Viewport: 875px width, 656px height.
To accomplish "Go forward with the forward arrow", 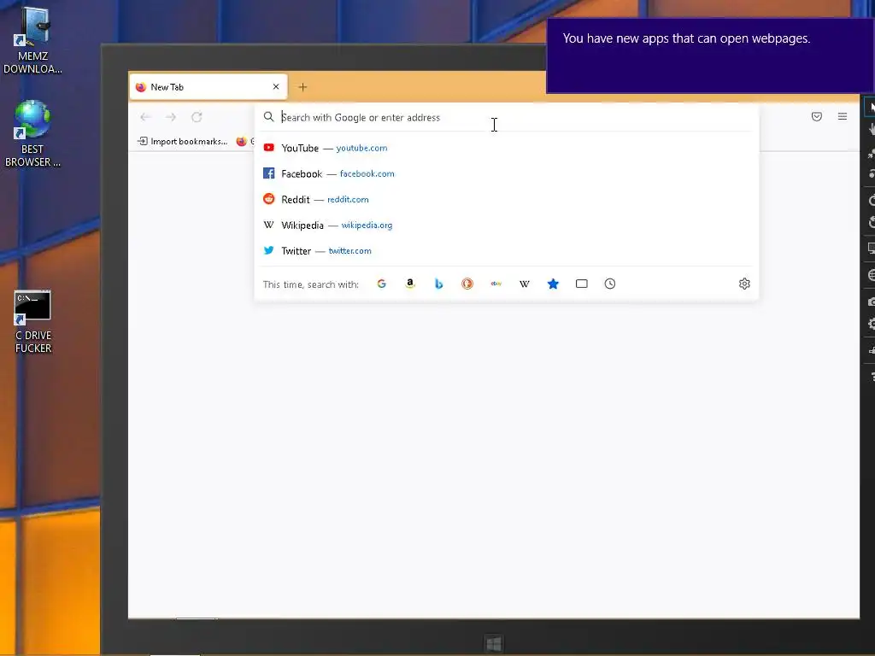I will (171, 117).
